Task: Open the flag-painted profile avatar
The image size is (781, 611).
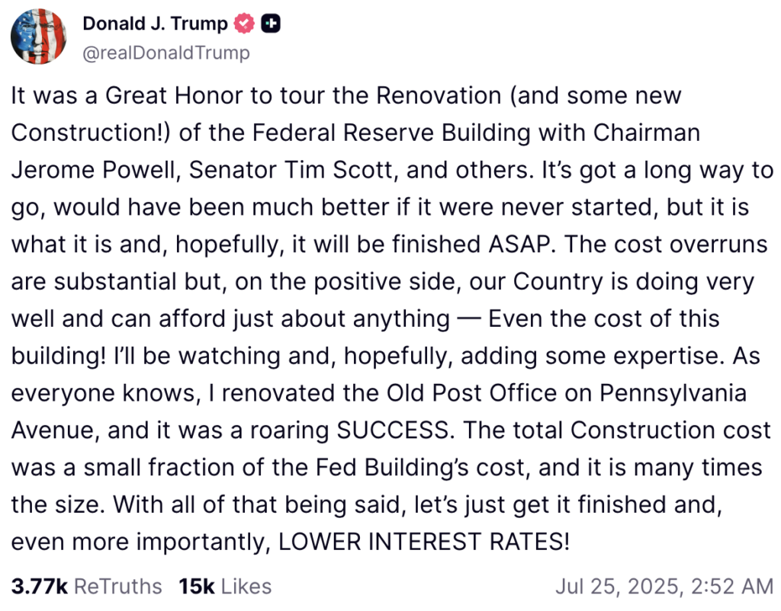Action: pyautogui.click(x=38, y=37)
